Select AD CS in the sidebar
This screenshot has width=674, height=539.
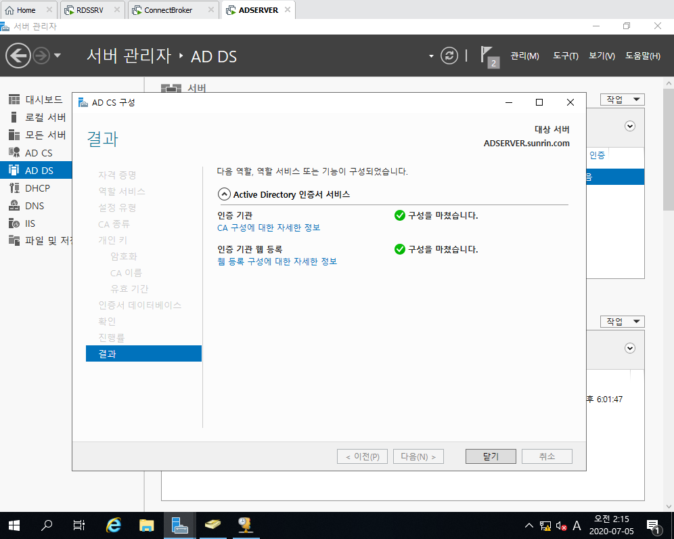[36, 153]
